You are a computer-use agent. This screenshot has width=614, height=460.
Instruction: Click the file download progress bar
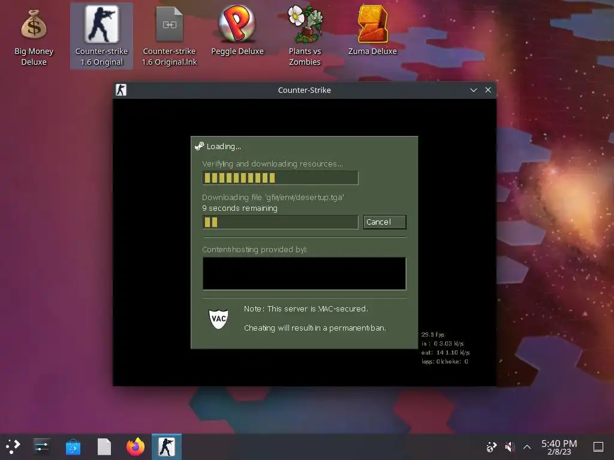tap(281, 222)
